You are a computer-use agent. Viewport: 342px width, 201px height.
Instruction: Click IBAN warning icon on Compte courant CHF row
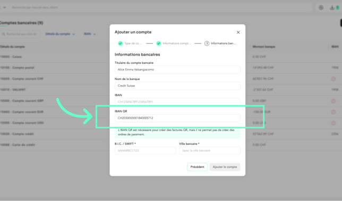click(334, 79)
